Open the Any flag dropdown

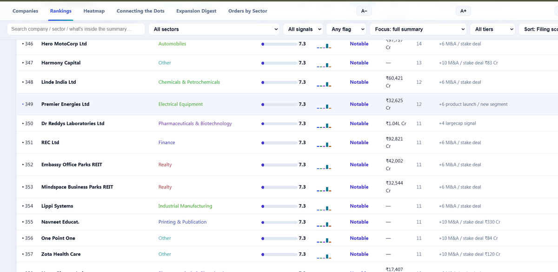pyautogui.click(x=346, y=29)
